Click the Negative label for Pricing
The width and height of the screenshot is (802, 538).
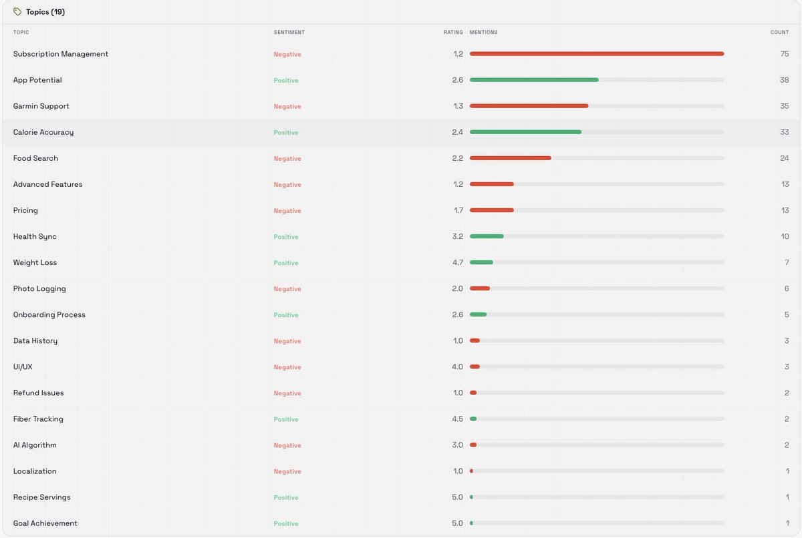[x=287, y=211]
